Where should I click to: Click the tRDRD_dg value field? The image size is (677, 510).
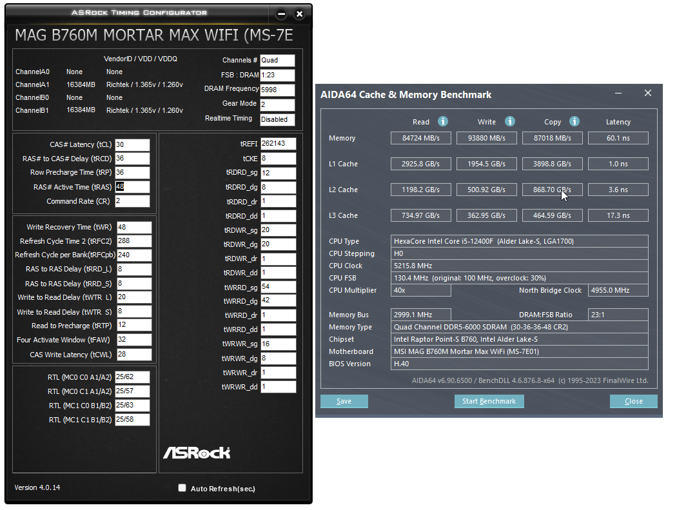coord(278,187)
